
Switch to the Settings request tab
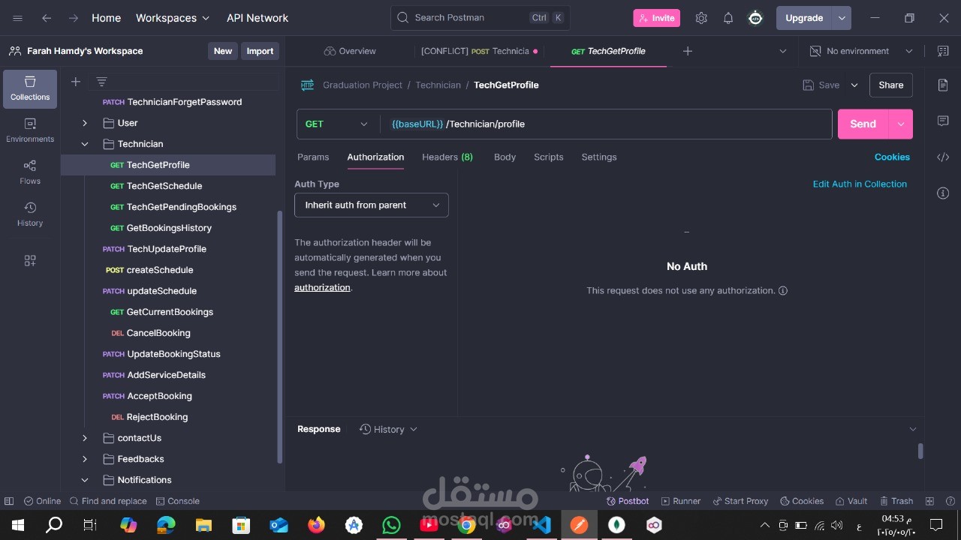point(599,157)
